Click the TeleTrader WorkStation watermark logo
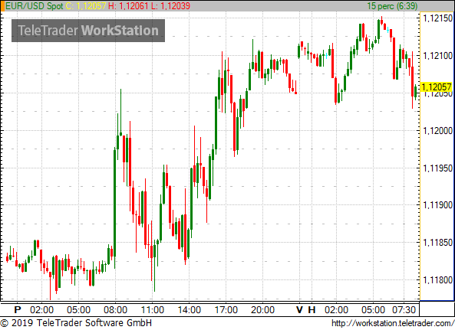 click(88, 31)
